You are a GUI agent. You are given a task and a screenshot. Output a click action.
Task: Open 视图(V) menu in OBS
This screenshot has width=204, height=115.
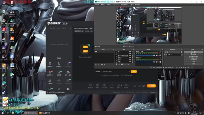pos(109,5)
